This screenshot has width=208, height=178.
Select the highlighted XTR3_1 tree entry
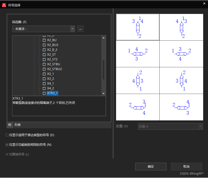[52, 93]
